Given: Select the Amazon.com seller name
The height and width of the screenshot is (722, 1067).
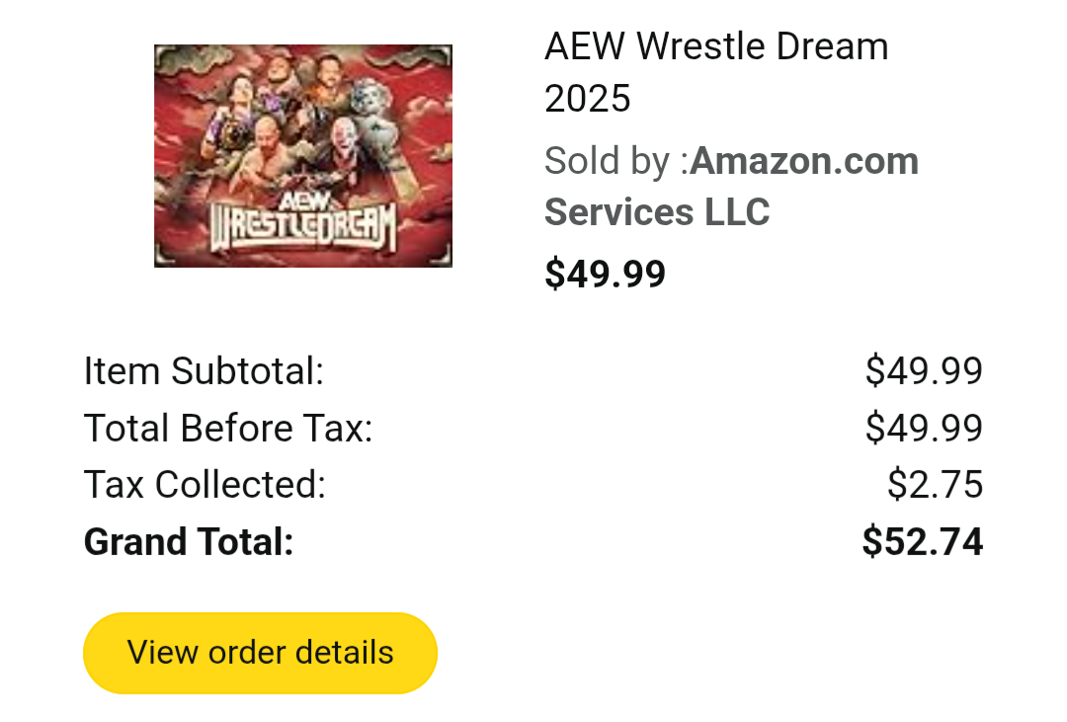Looking at the screenshot, I should 804,161.
